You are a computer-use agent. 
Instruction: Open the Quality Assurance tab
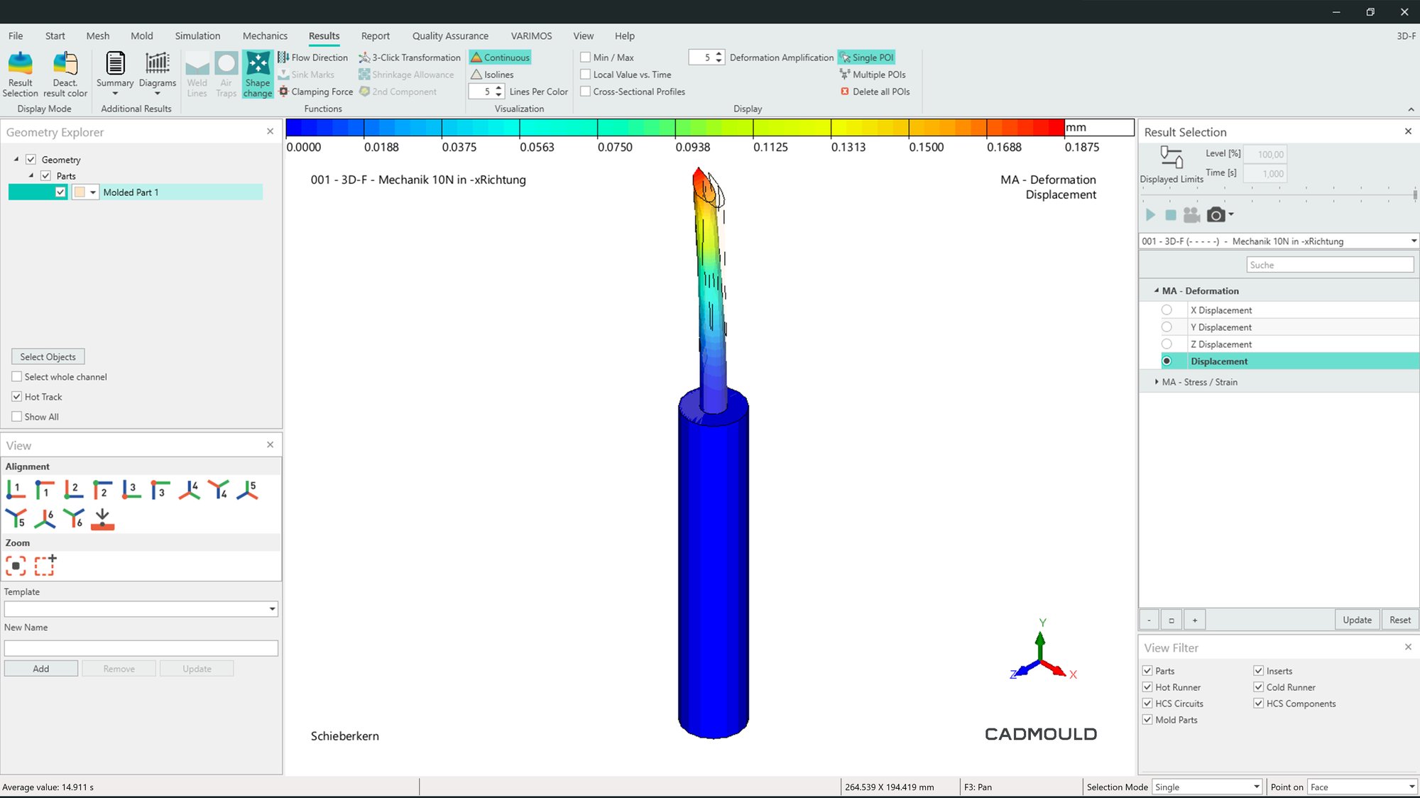(450, 36)
